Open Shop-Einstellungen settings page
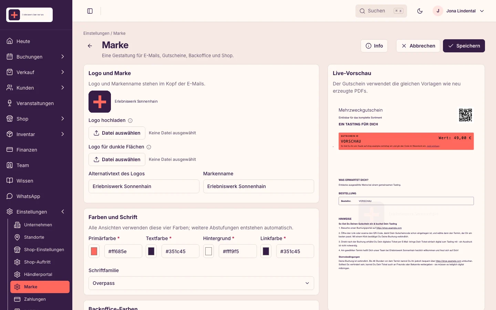 [x=40, y=250]
